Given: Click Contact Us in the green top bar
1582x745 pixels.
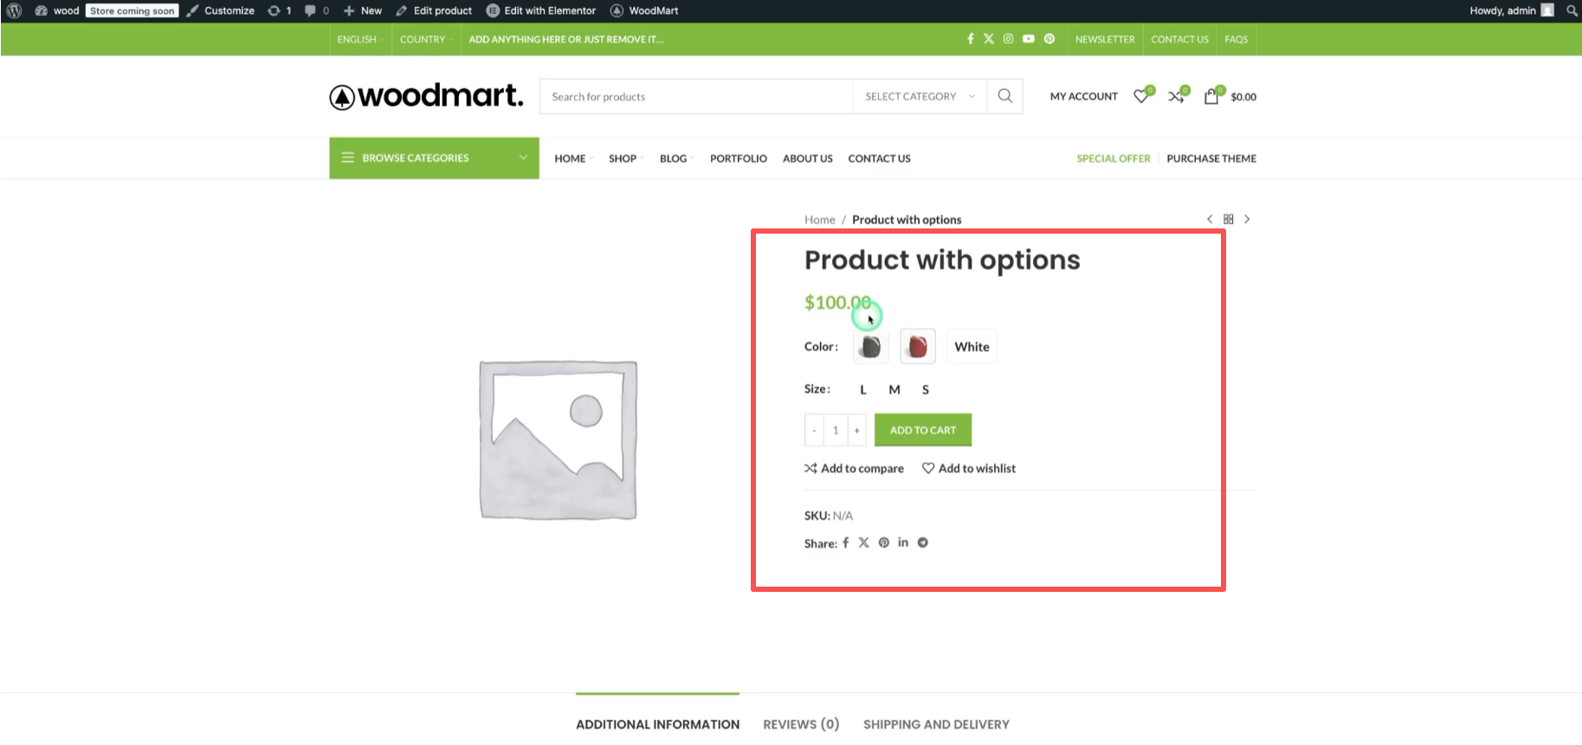Looking at the screenshot, I should pyautogui.click(x=1179, y=39).
